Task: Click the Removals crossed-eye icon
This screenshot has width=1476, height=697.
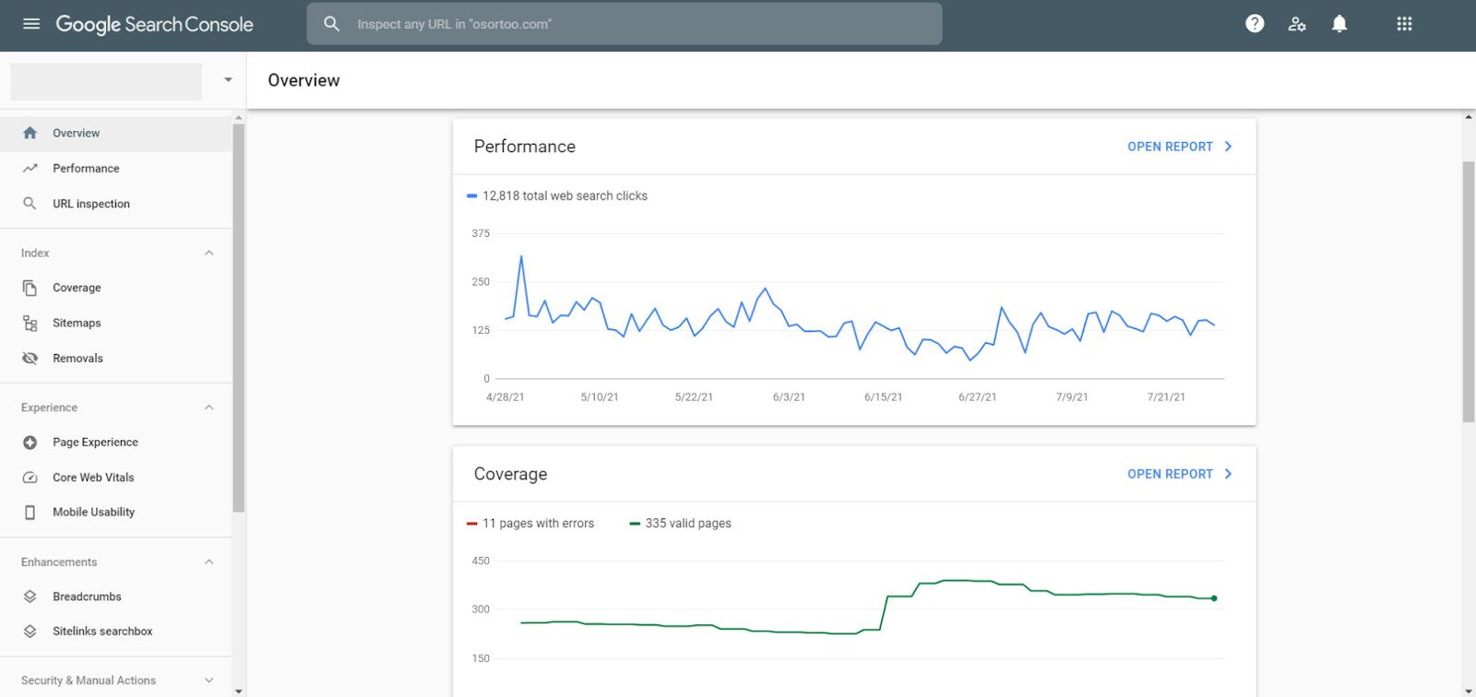Action: tap(30, 359)
